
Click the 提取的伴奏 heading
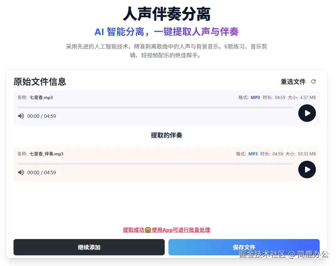[167, 135]
